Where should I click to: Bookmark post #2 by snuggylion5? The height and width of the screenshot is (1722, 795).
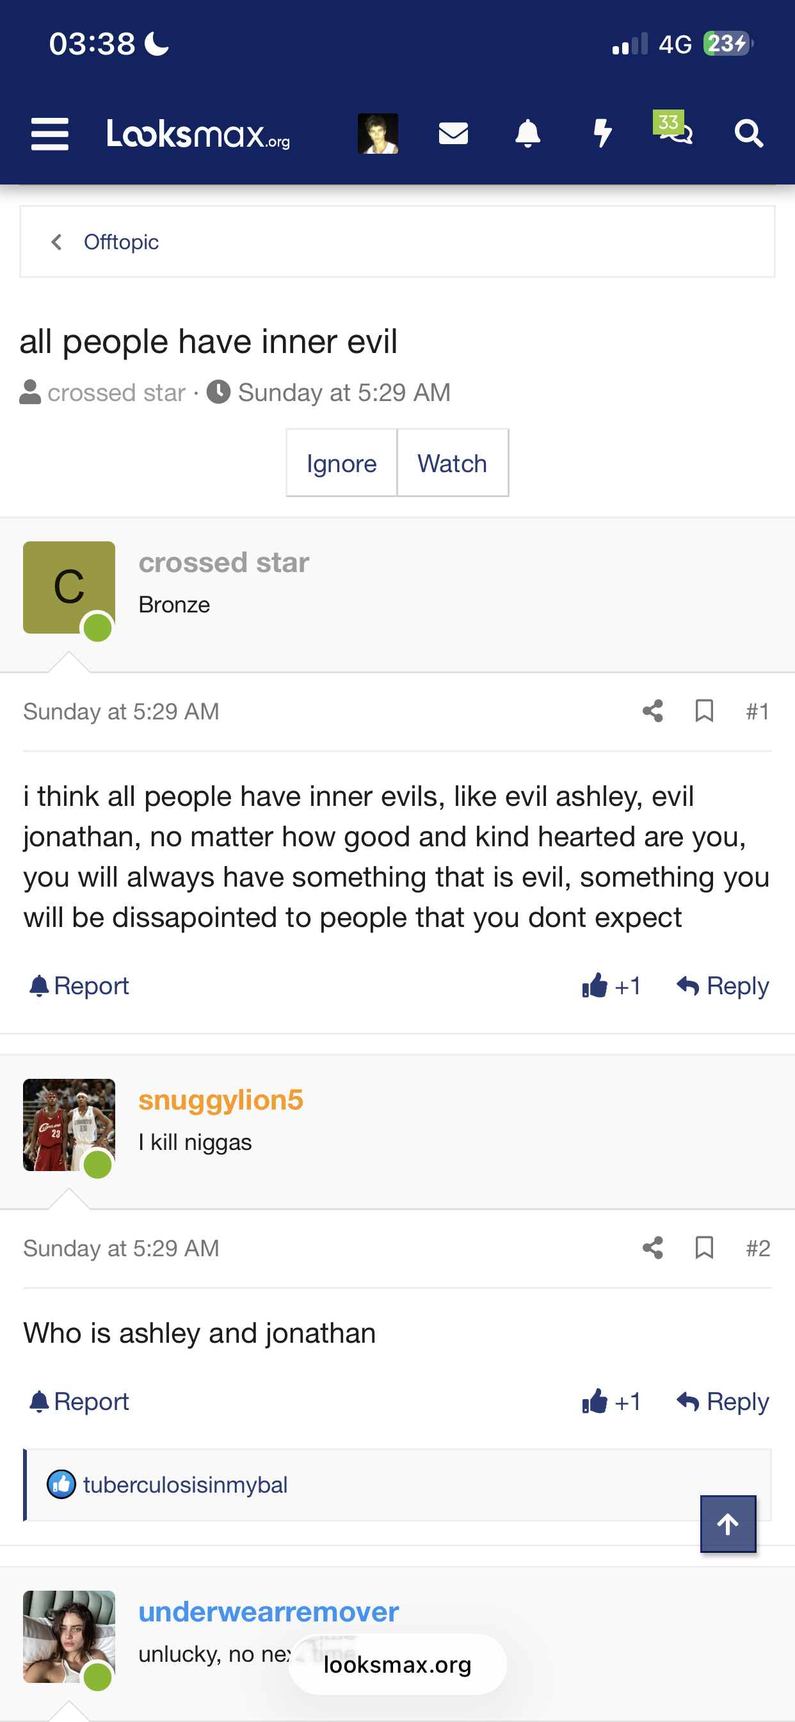(704, 1248)
